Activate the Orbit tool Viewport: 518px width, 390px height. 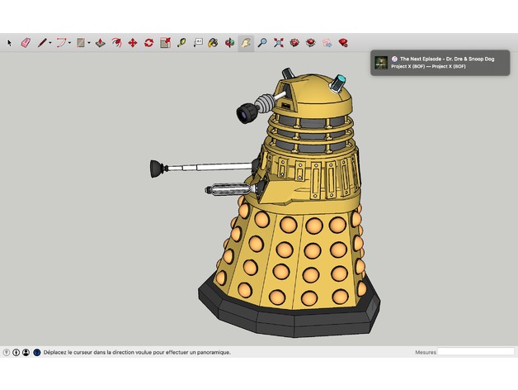click(229, 42)
